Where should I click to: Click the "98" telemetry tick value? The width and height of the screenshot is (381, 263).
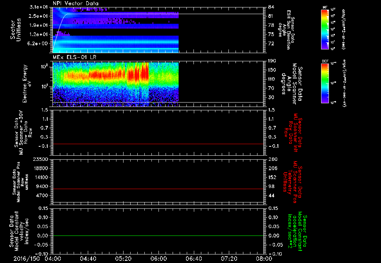271,186
